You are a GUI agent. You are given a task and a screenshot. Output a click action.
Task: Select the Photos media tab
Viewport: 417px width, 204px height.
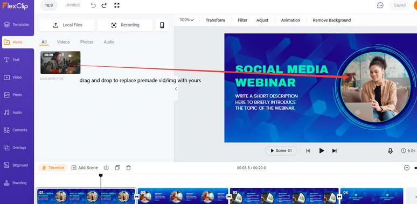tap(87, 42)
